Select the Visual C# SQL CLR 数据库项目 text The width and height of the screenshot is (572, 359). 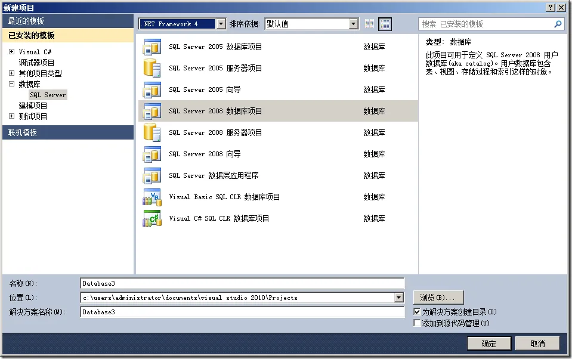tap(219, 218)
